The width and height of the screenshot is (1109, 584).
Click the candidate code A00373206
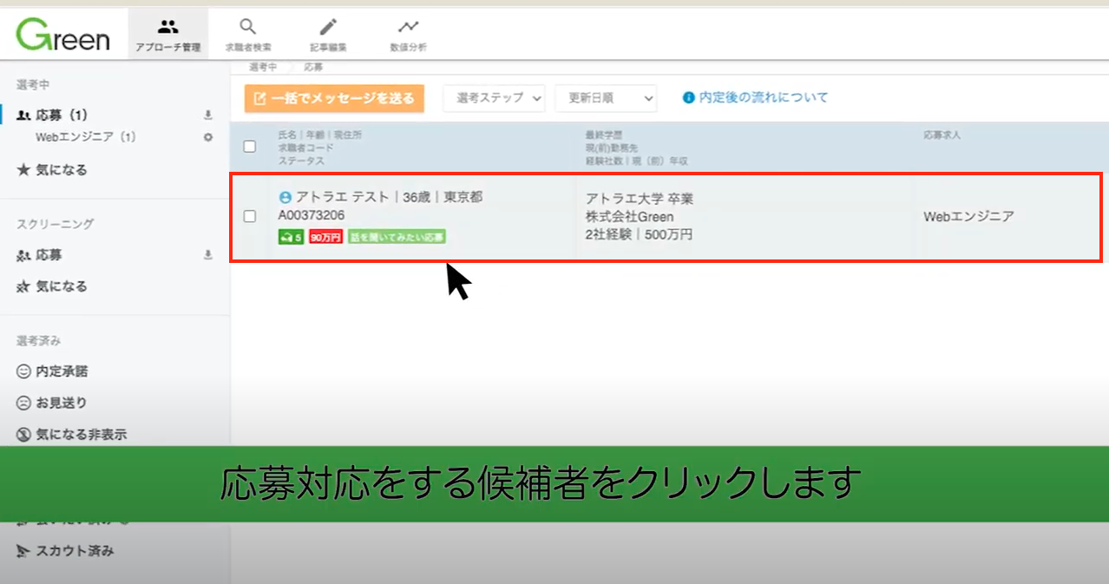pos(312,214)
